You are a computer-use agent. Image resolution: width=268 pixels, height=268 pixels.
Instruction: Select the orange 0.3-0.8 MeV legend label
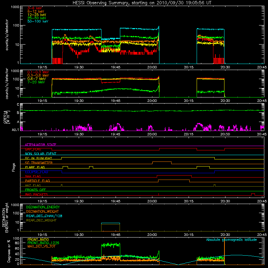(38, 75)
